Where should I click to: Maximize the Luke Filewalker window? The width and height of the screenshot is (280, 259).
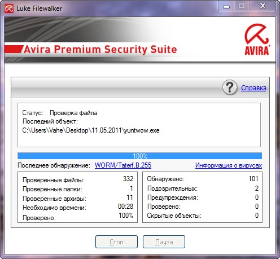[242, 6]
